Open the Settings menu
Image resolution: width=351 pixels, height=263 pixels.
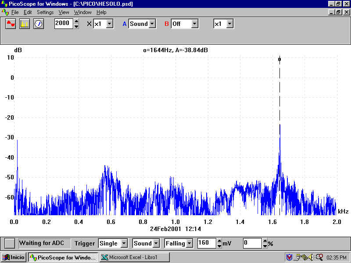(45, 12)
